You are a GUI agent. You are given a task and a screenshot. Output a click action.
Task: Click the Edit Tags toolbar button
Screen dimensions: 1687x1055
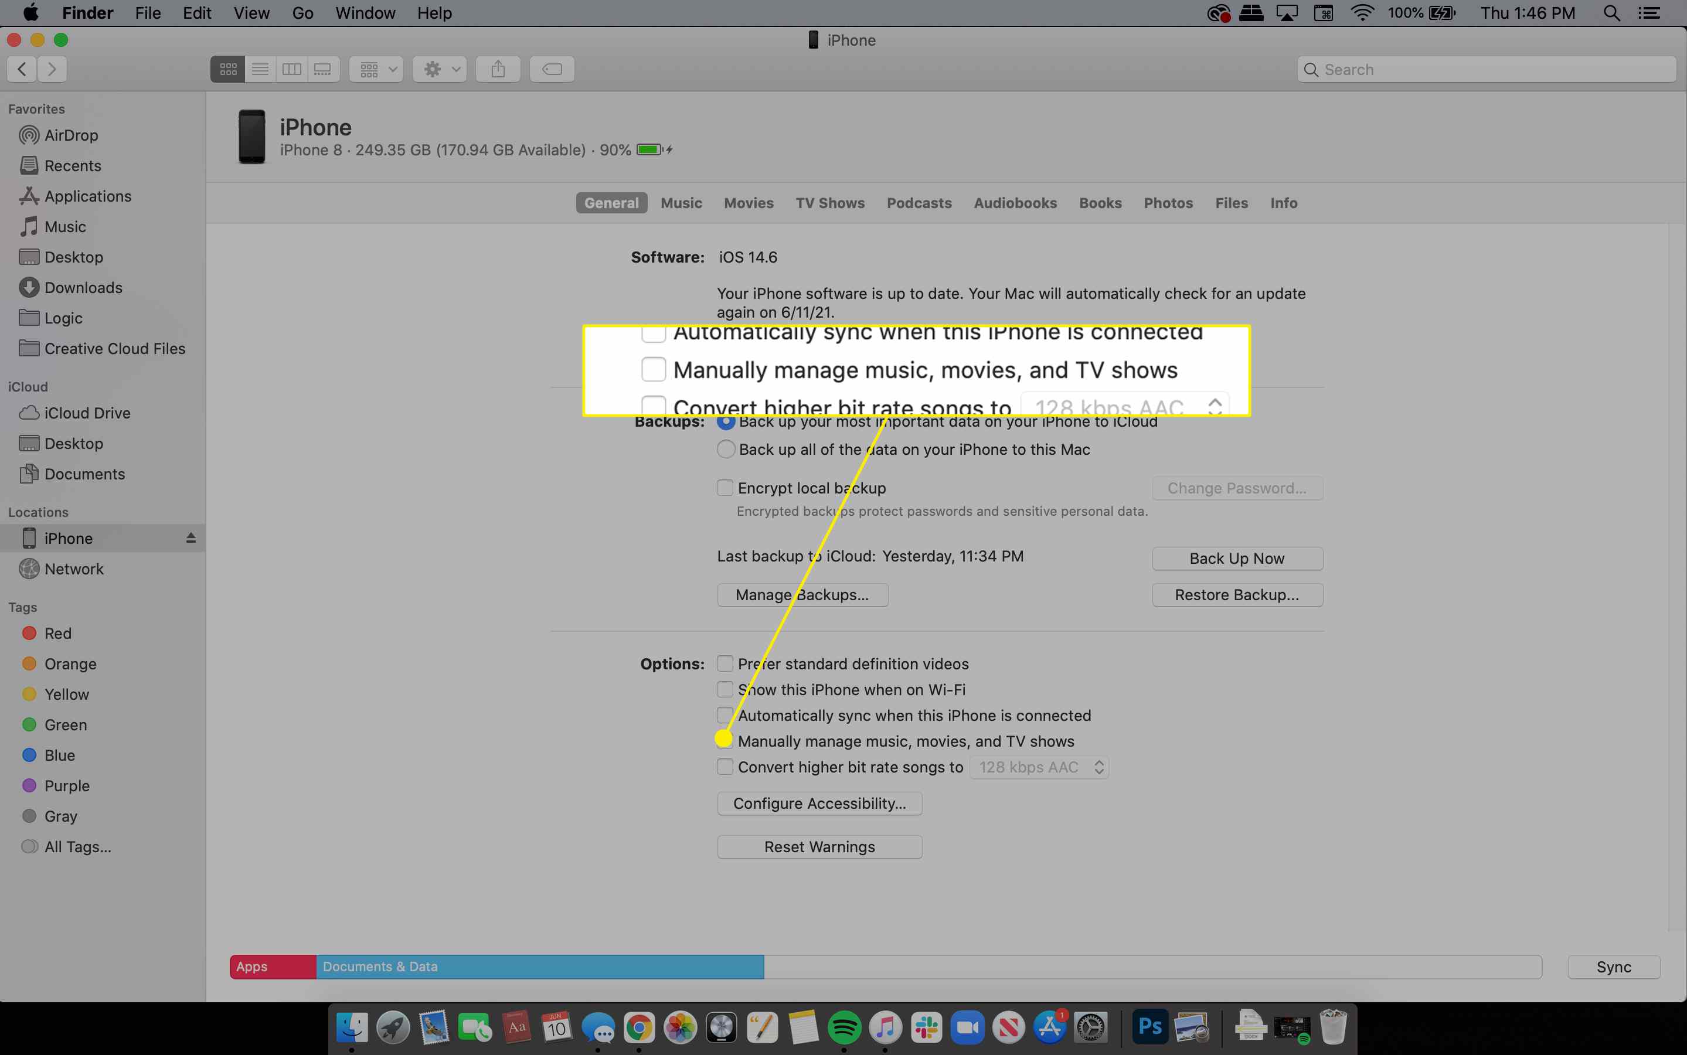pos(552,69)
